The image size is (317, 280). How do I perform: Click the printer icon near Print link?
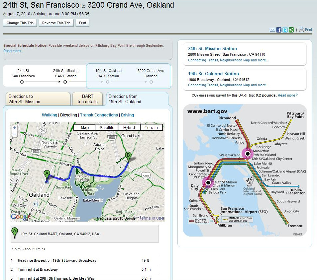tap(302, 30)
